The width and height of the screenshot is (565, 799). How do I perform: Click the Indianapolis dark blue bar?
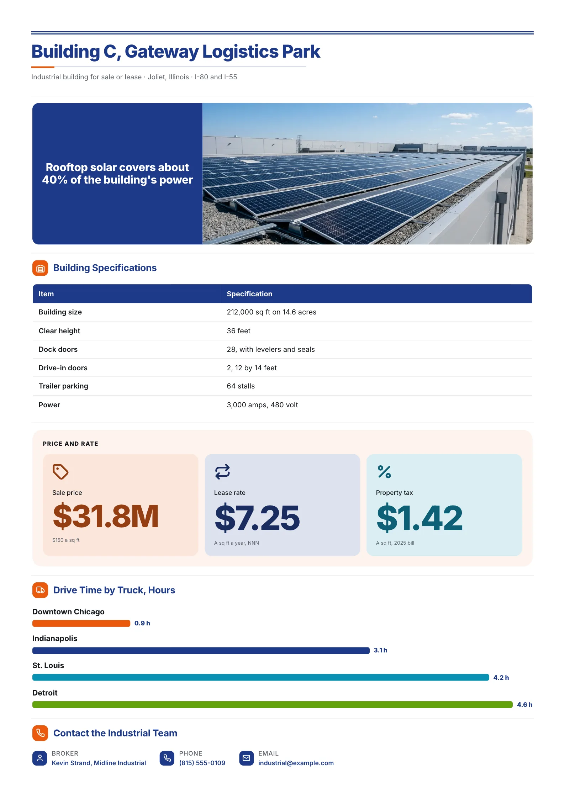(201, 650)
